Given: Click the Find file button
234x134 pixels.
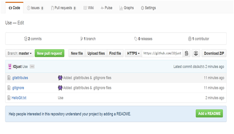Looking at the screenshot, I should [115, 53].
